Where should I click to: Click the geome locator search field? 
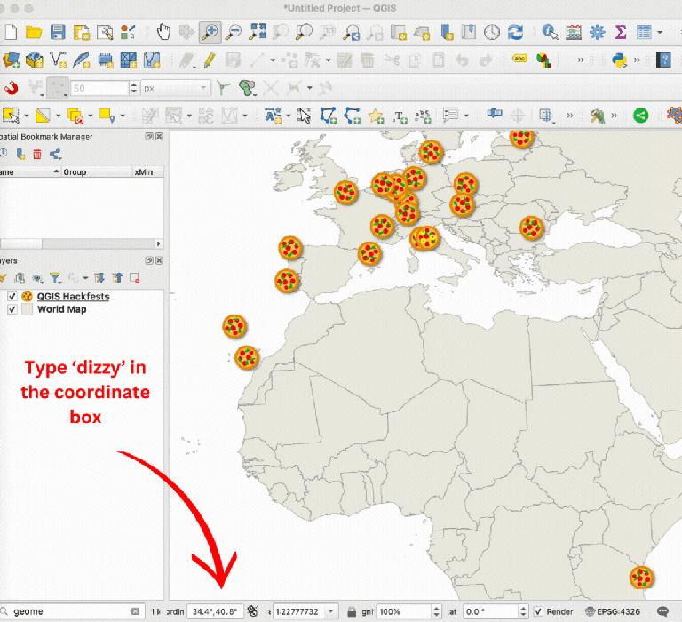coord(70,611)
